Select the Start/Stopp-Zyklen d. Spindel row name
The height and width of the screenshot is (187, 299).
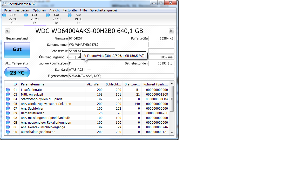tap(42, 99)
